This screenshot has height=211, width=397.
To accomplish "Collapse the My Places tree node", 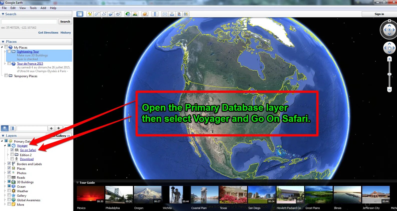I will click(2, 47).
